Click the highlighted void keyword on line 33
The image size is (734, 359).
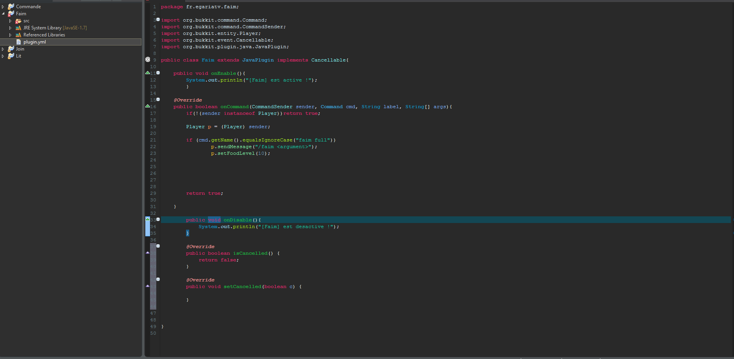tap(214, 220)
